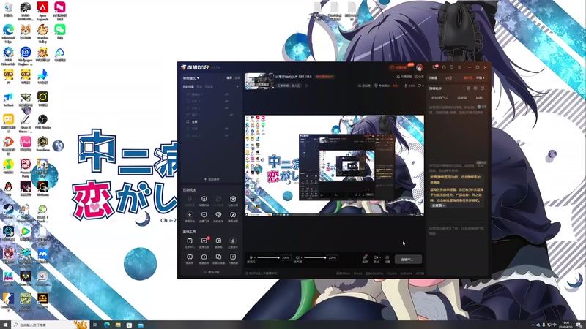Click the 100% microphone volume field
Screen dimensions: 586x329
click(286, 258)
